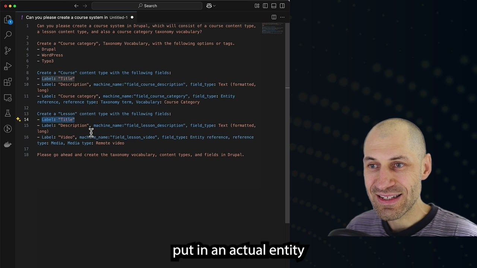Open the Explorer view in the activity bar

tap(8, 19)
